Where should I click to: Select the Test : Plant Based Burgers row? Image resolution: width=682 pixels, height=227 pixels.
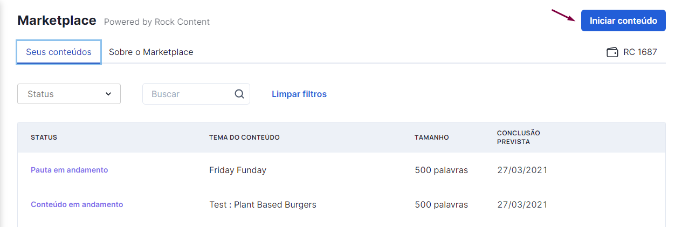point(341,204)
